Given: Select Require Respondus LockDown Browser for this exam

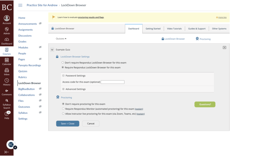Looking at the screenshot, I should (x=63, y=67).
